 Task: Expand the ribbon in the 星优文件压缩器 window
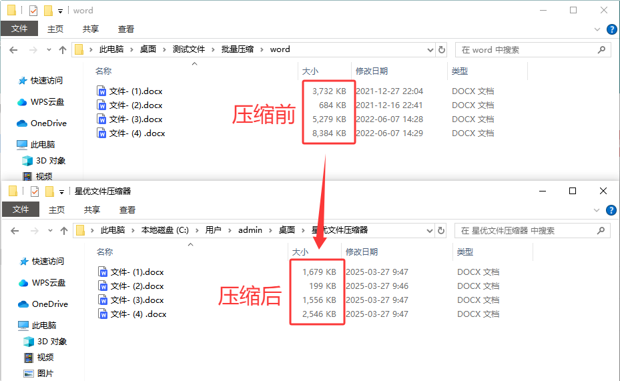pos(596,210)
